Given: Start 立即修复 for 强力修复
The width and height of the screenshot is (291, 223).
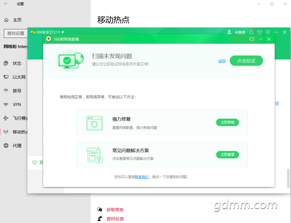Looking at the screenshot, I should point(227,122).
